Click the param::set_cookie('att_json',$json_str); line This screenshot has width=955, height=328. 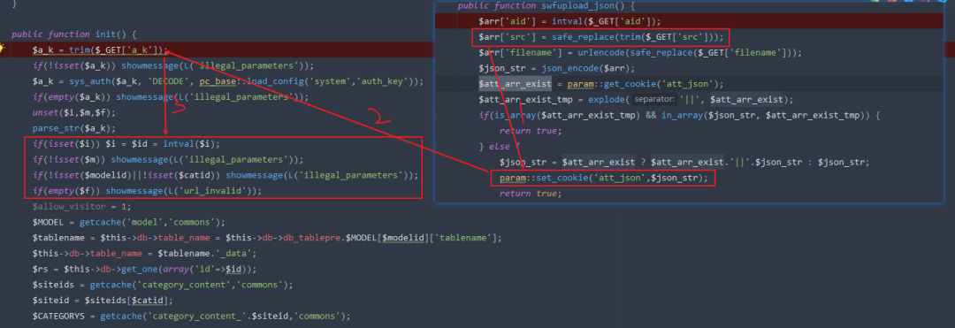604,179
